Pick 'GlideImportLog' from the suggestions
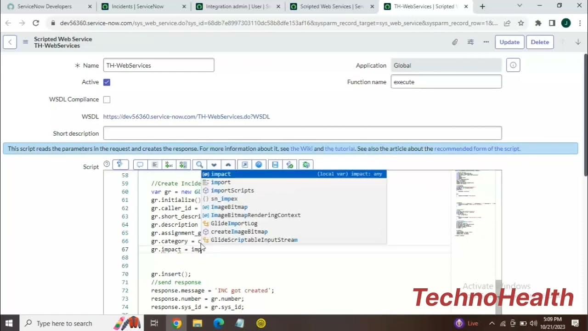The height and width of the screenshot is (331, 588). point(294,223)
